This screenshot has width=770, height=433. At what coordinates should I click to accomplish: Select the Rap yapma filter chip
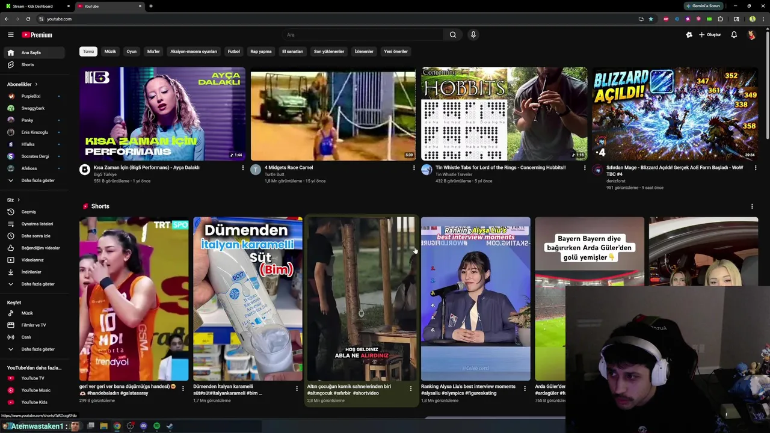pyautogui.click(x=261, y=52)
